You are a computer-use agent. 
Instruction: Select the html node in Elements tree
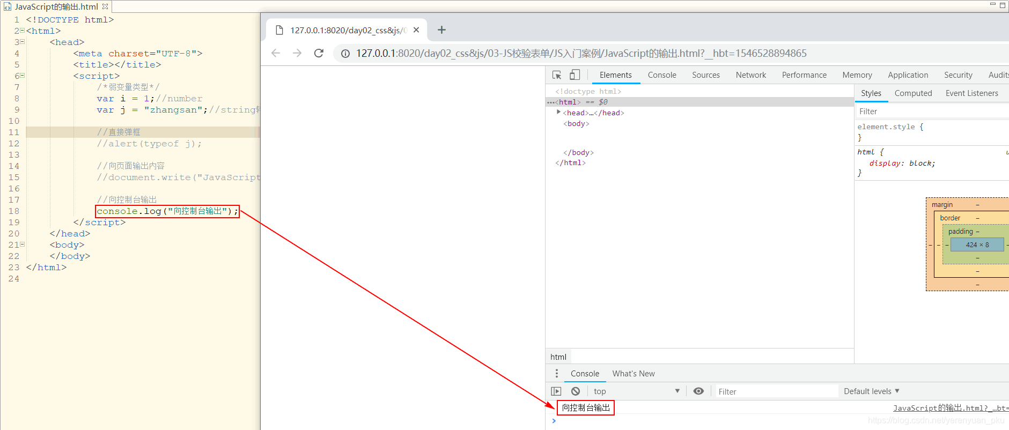(x=700, y=102)
